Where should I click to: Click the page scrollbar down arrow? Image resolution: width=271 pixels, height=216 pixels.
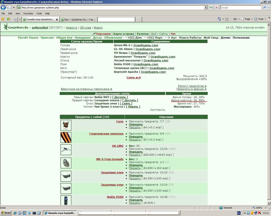(x=269, y=204)
